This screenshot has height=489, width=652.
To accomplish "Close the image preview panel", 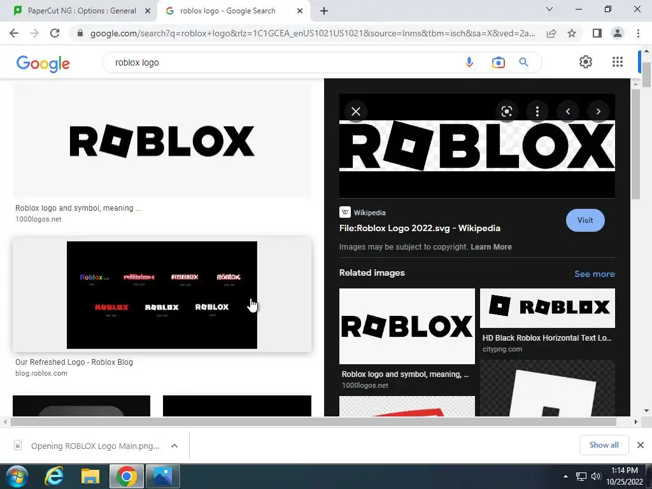I will pyautogui.click(x=356, y=111).
